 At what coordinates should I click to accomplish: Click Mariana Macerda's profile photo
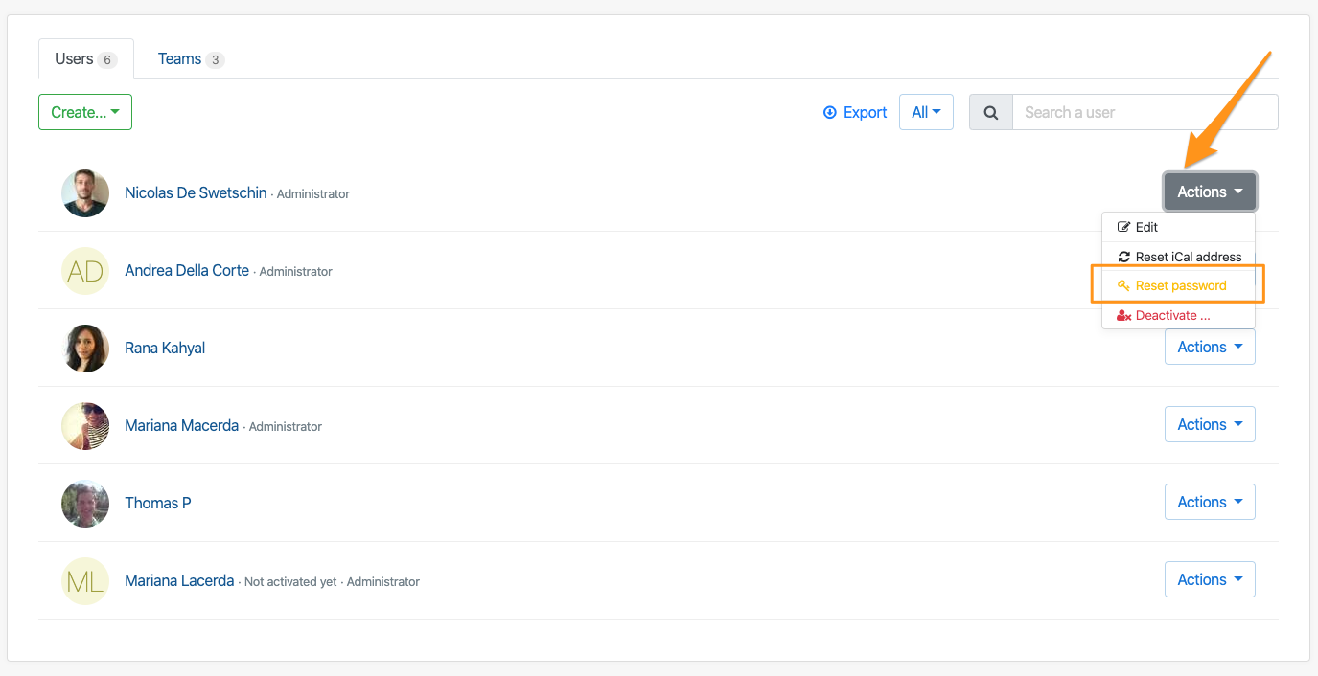85,426
